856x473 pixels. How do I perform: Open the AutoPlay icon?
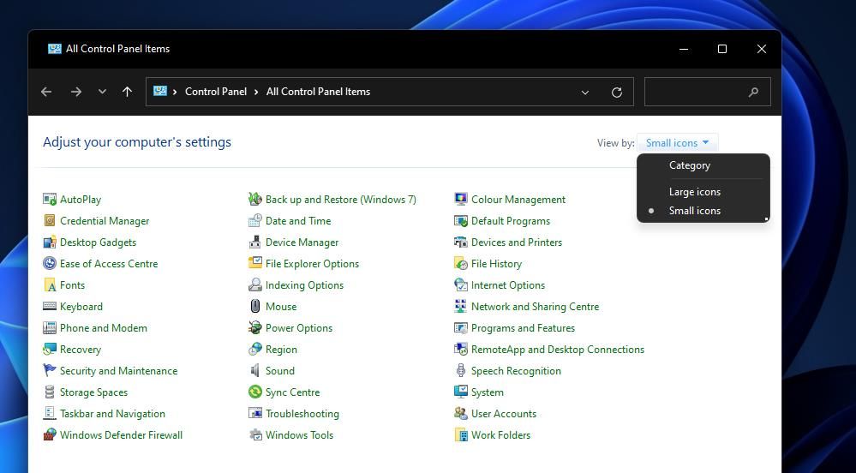50,200
